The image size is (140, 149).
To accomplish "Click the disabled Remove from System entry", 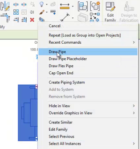I will pyautogui.click(x=88, y=97).
